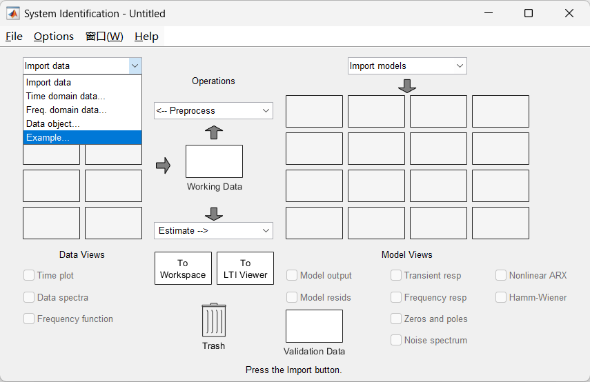Collapse the Import data dropdown arrow
The image size is (590, 382).
[x=135, y=66]
